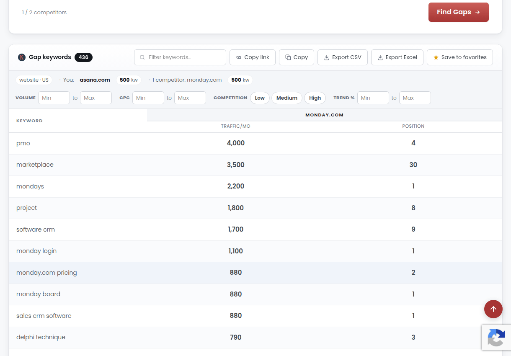
Task: Click the Copy link button
Action: point(253,57)
